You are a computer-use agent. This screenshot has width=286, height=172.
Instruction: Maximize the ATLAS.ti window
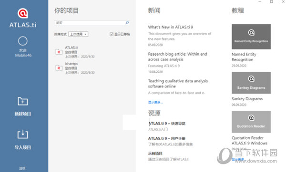click(x=272, y=1)
